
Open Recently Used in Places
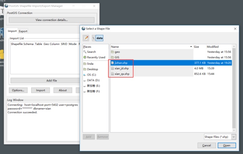pos(96,57)
